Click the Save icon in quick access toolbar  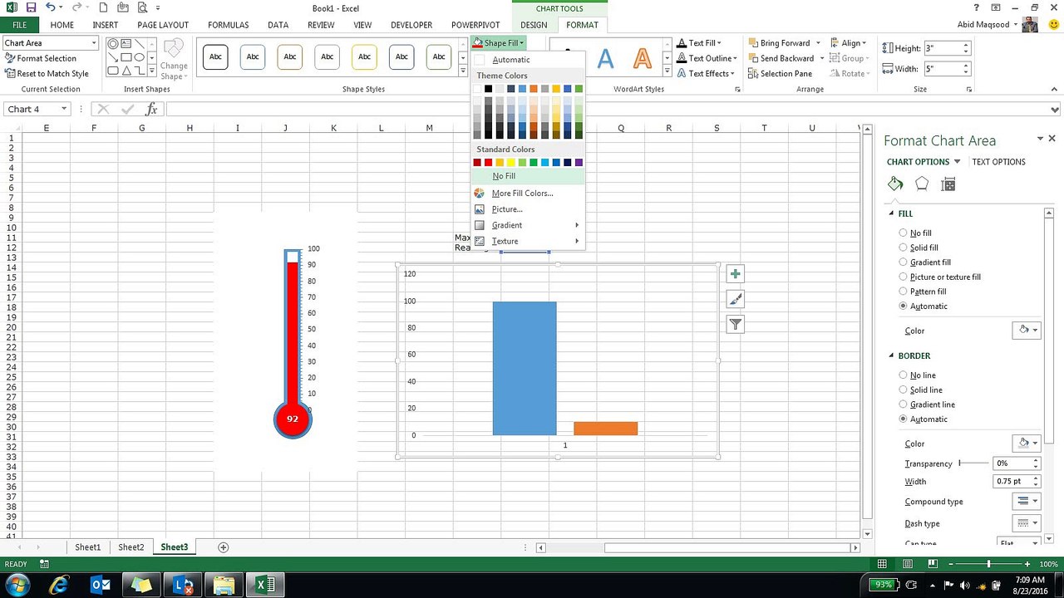click(31, 7)
